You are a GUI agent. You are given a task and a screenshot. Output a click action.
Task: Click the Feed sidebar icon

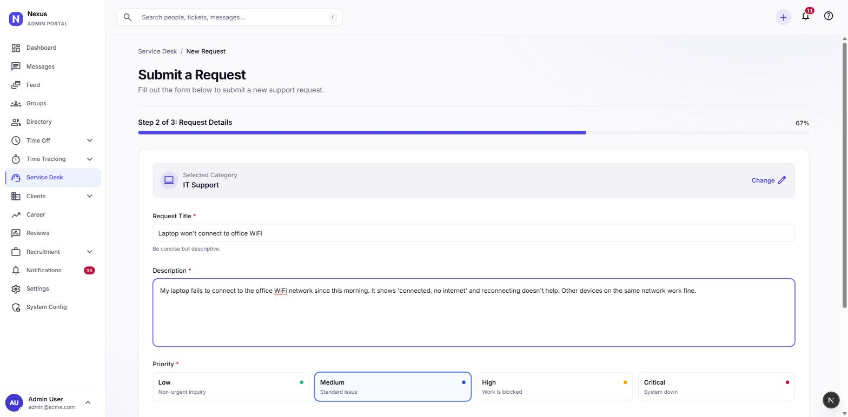point(16,85)
